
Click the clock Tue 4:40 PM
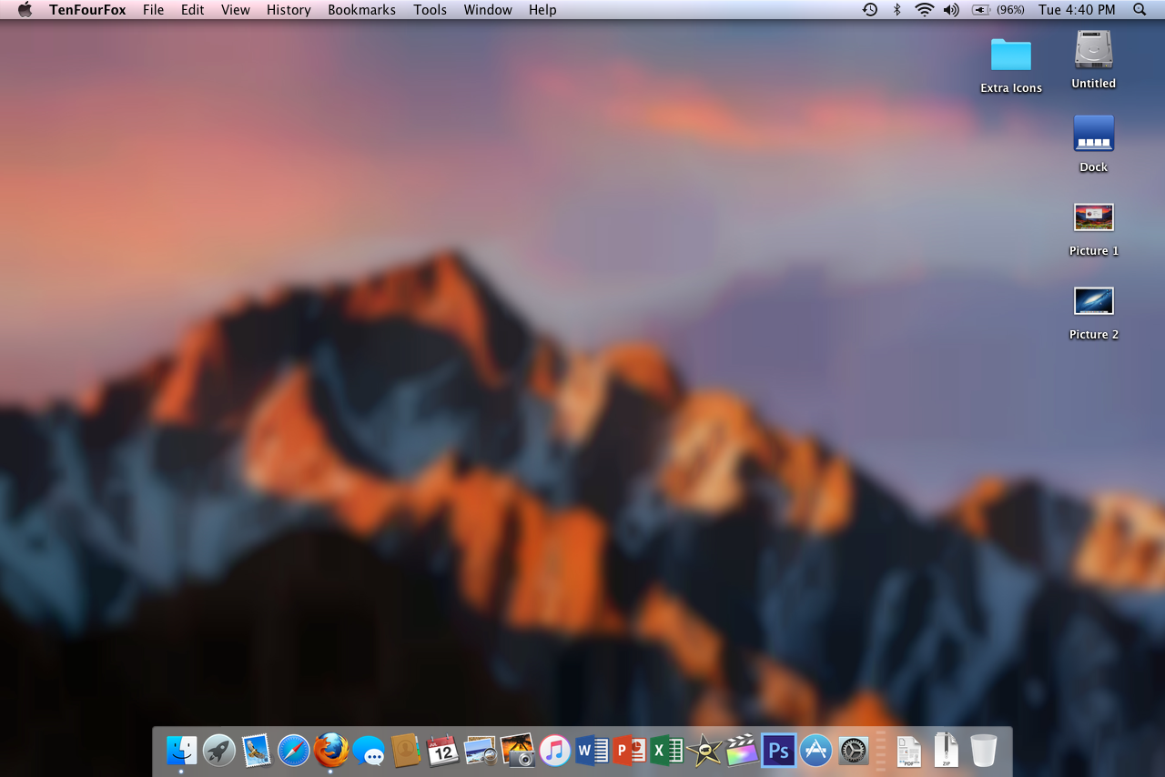[x=1077, y=10]
